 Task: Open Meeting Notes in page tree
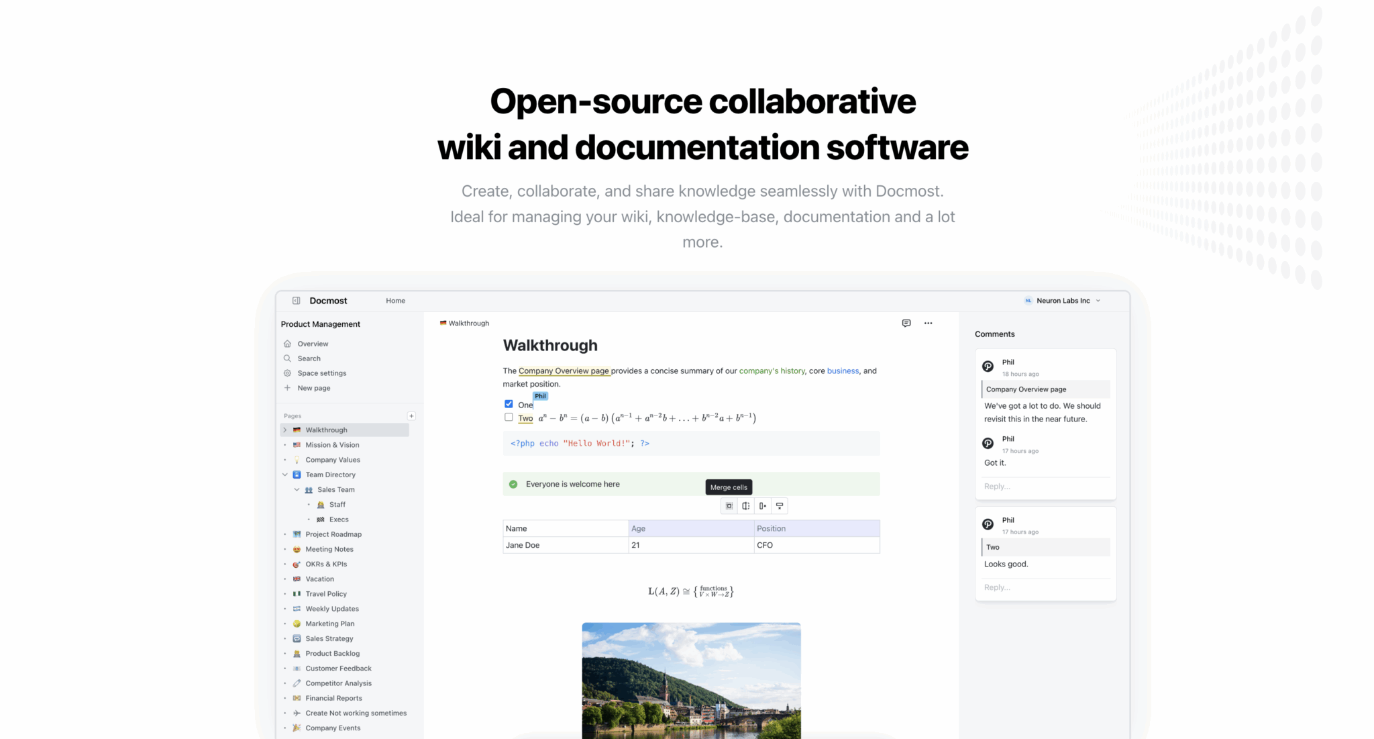pos(329,549)
